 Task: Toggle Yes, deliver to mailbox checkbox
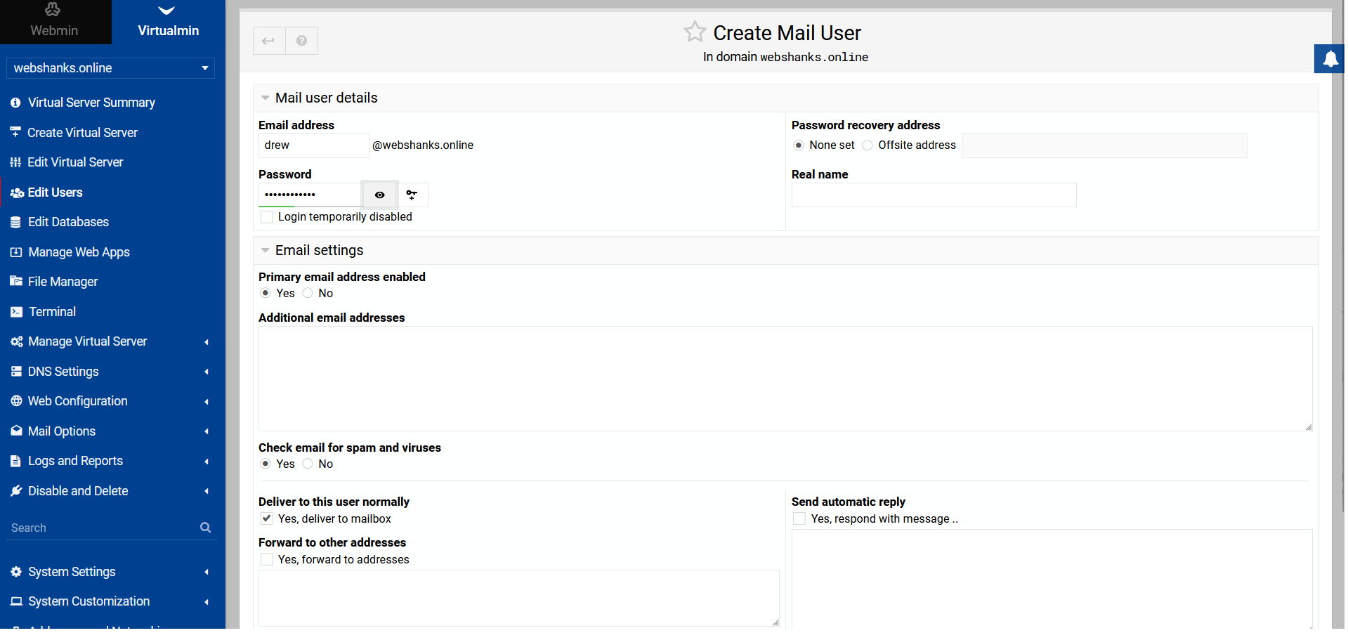click(267, 518)
